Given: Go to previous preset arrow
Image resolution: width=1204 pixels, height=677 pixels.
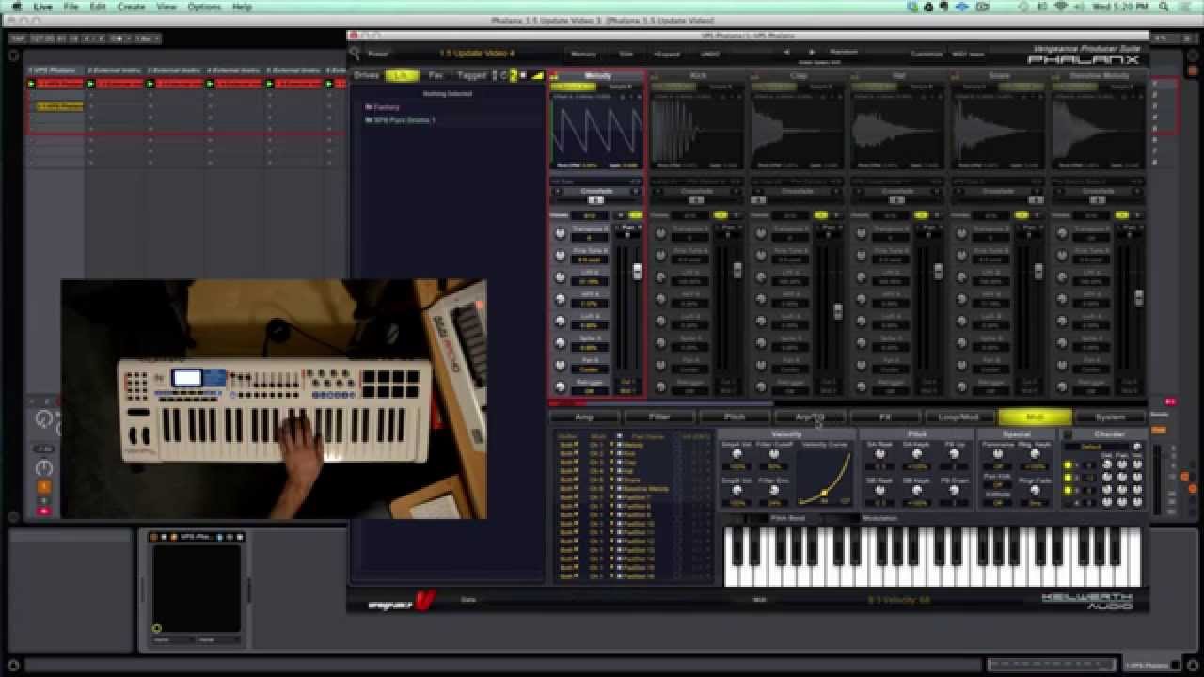Looking at the screenshot, I should click(787, 53).
